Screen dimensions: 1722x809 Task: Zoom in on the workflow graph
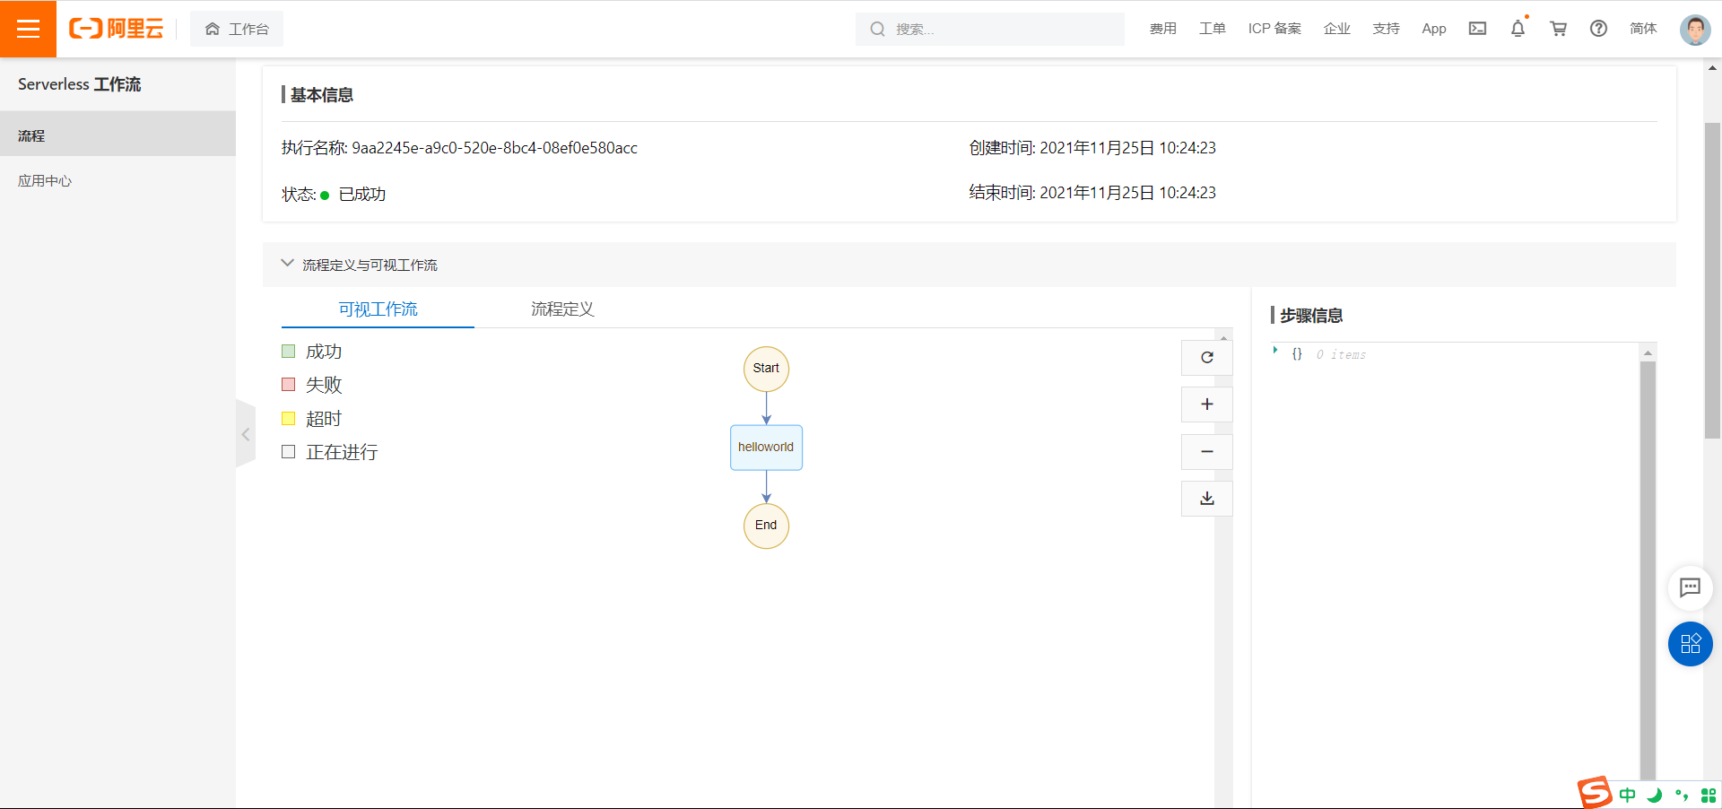pyautogui.click(x=1206, y=404)
